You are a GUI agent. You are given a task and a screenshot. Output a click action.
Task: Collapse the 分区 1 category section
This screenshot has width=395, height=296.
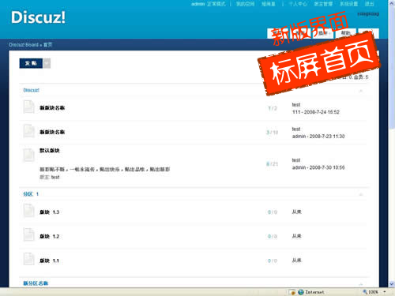click(361, 194)
